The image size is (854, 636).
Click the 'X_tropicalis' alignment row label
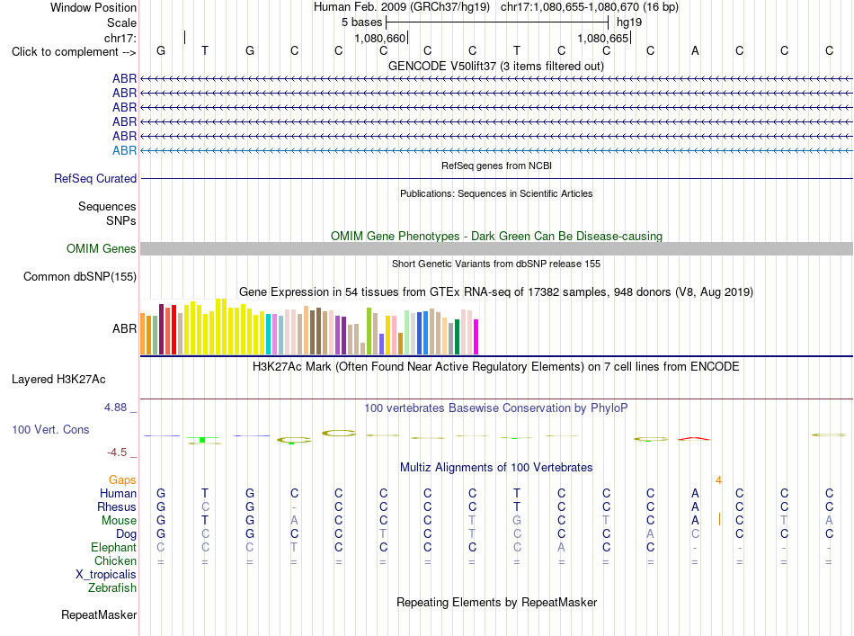[106, 575]
